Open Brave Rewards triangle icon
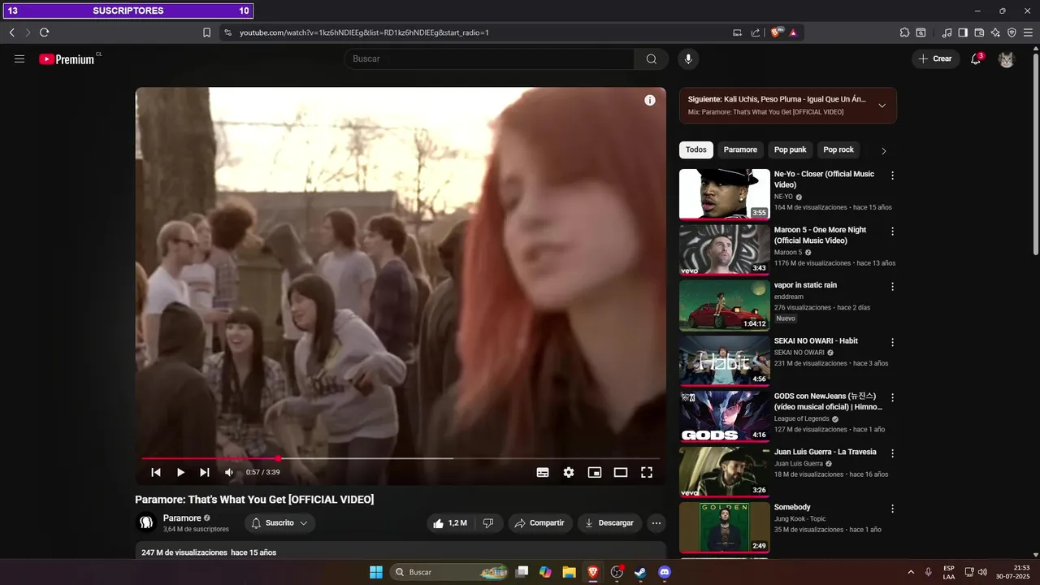Image resolution: width=1040 pixels, height=585 pixels. click(792, 32)
